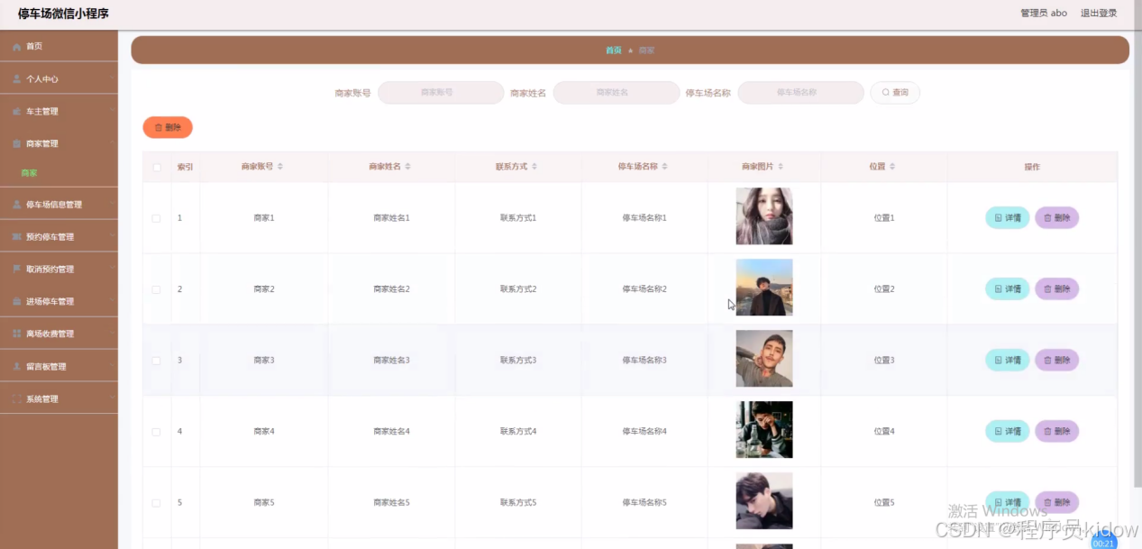This screenshot has height=549, width=1142.
Task: Open 详情 for row 商家2
Action: coord(1008,289)
